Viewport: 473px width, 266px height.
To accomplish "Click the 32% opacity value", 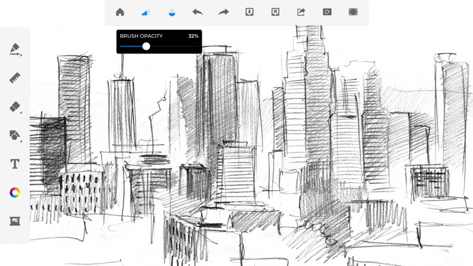I will click(193, 37).
